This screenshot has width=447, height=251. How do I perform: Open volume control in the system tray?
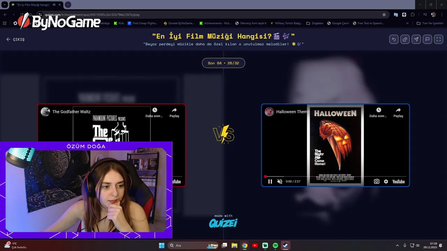pyautogui.click(x=418, y=245)
